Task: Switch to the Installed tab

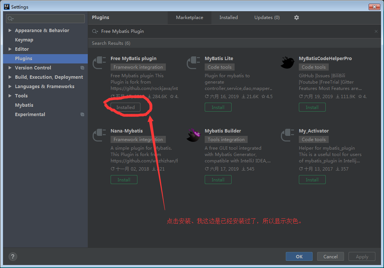Action: point(229,18)
